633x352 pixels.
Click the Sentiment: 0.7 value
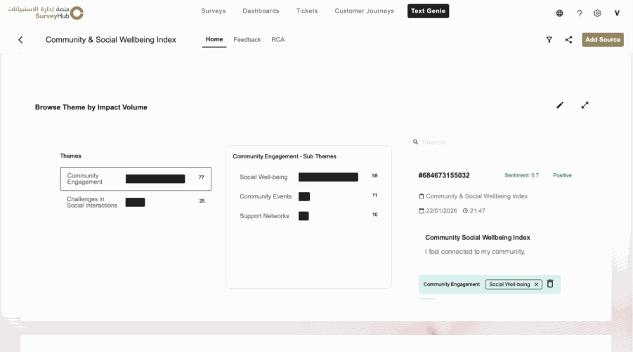pyautogui.click(x=521, y=175)
